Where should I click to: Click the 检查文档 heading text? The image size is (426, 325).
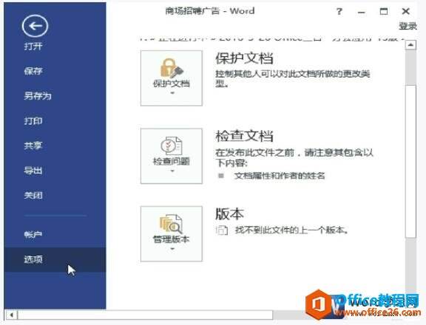click(244, 136)
